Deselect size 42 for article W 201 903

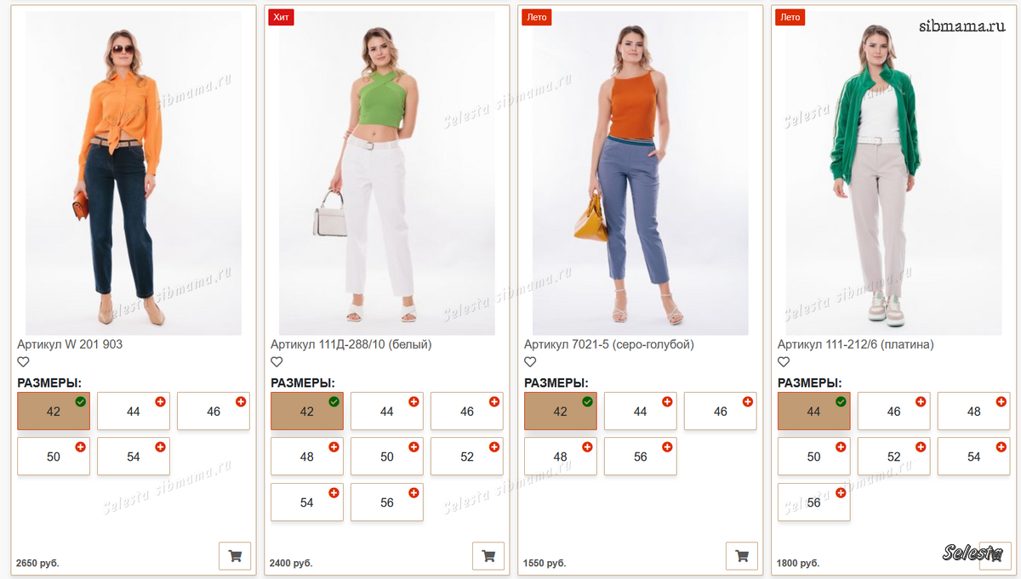coord(54,412)
